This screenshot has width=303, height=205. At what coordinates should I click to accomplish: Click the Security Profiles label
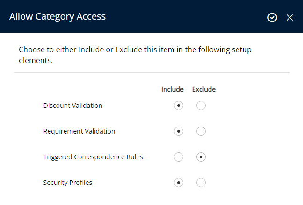click(x=68, y=183)
